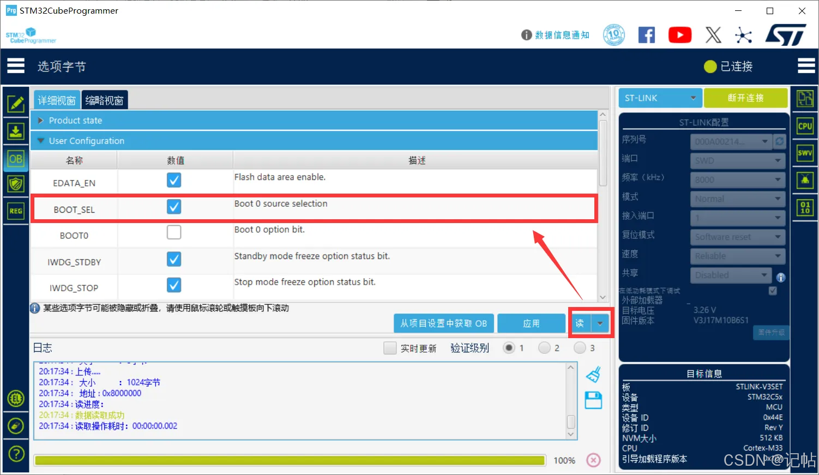
Task: Click the 断开连接 disconnect button
Action: tap(746, 98)
